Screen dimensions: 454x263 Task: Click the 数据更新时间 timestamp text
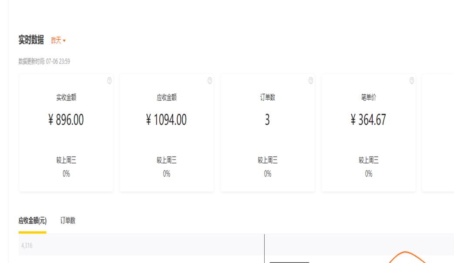point(44,62)
